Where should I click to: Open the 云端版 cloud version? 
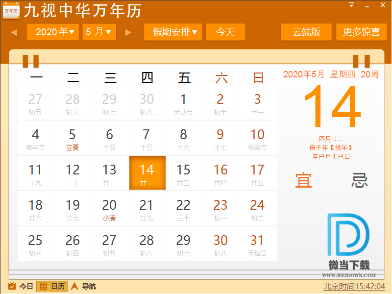click(306, 32)
